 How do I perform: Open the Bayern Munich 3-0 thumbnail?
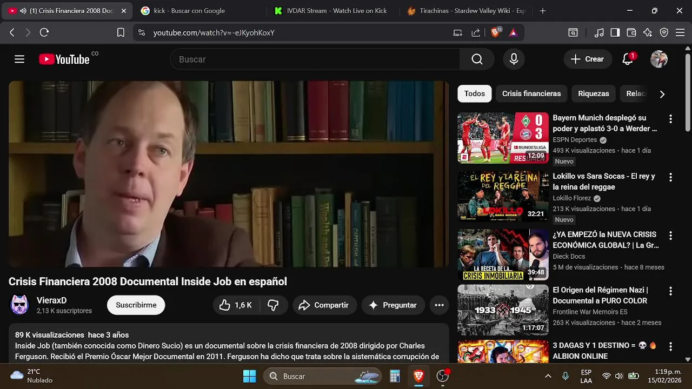[x=503, y=138]
